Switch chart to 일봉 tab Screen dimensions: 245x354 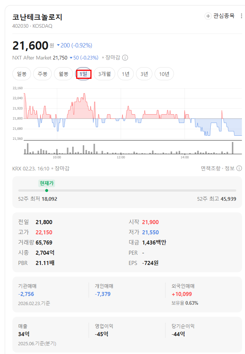pos(22,74)
